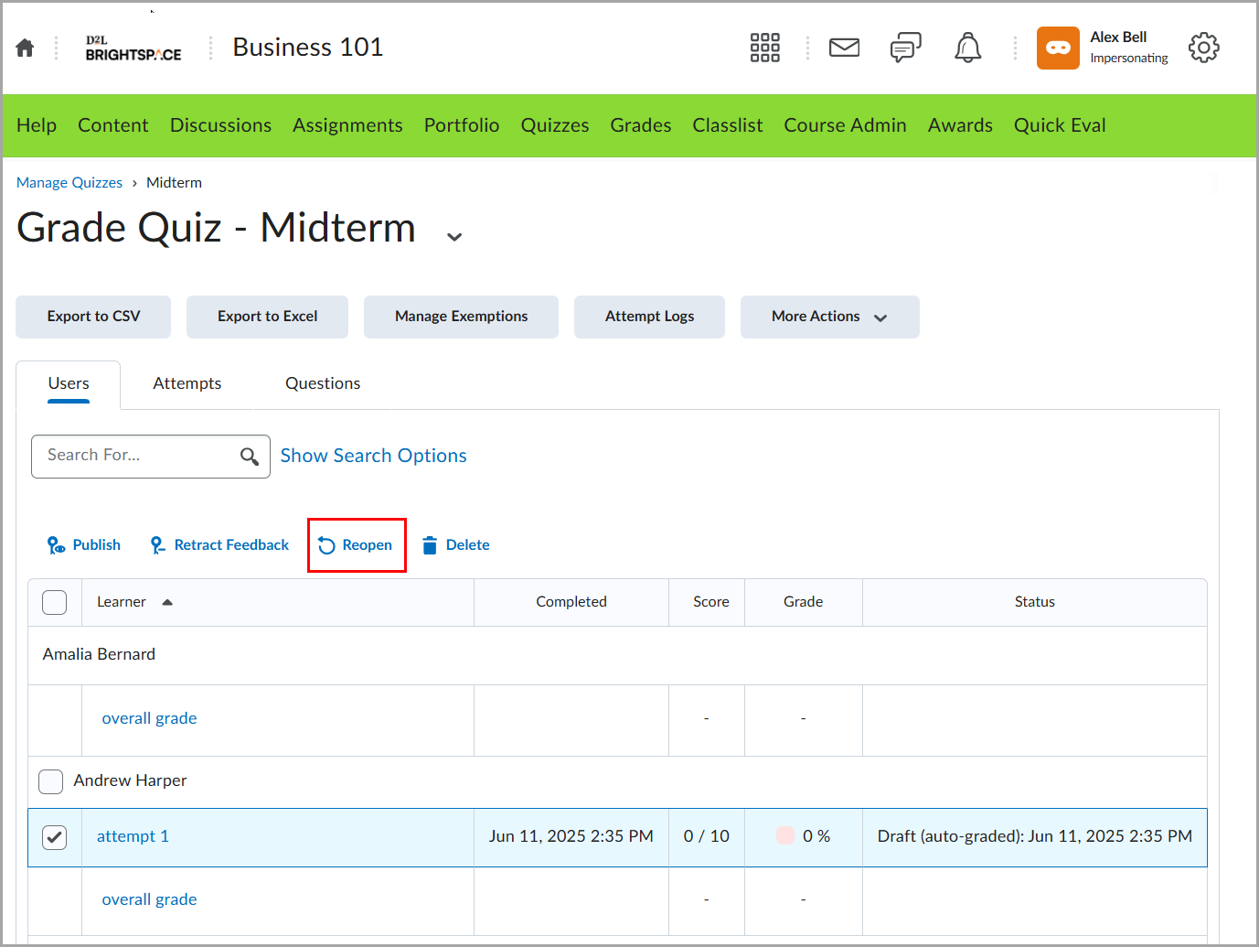Click the home icon
Viewport: 1259px width, 947px height.
[24, 48]
